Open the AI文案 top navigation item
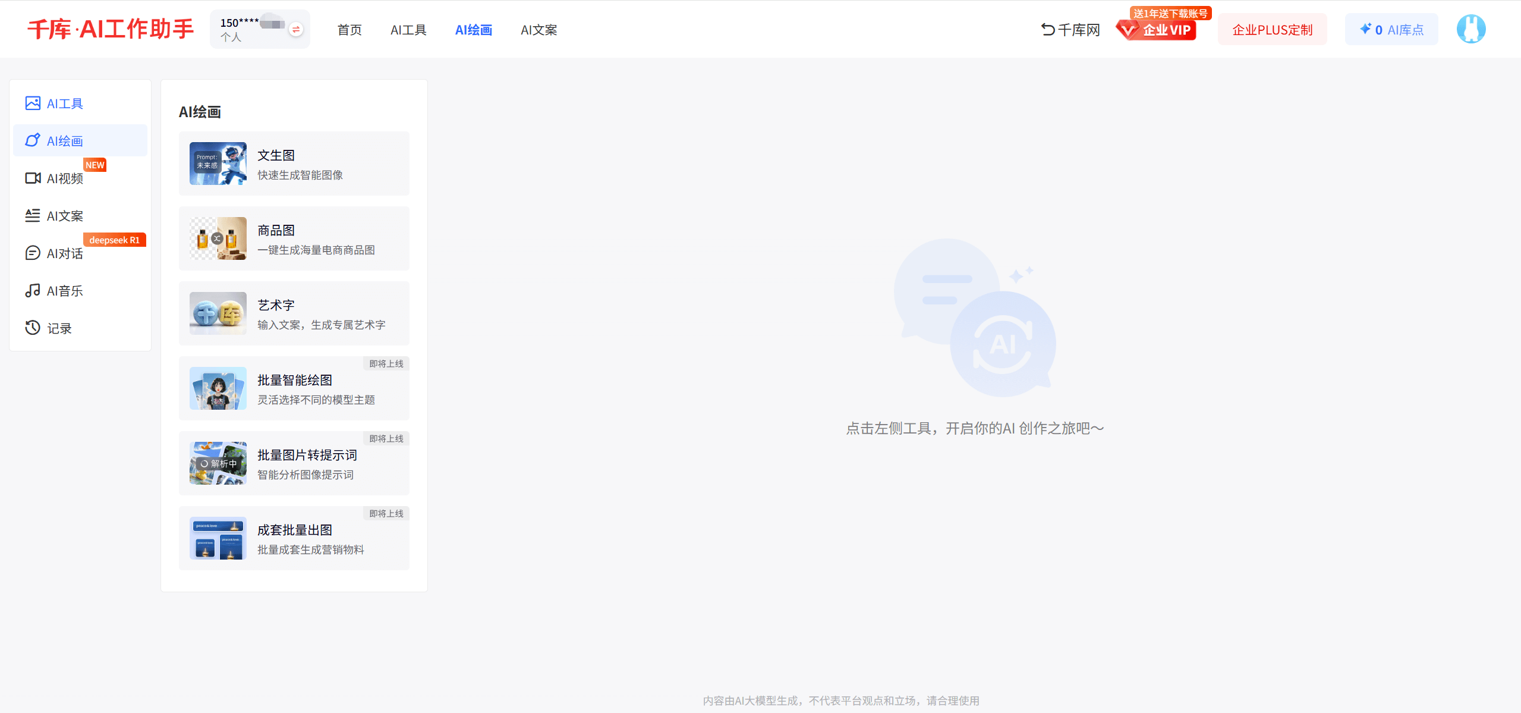The height and width of the screenshot is (713, 1521). click(538, 30)
